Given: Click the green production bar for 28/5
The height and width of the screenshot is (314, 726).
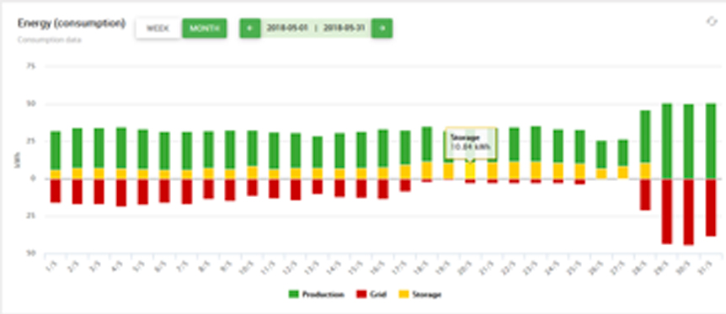Looking at the screenshot, I should (645, 136).
